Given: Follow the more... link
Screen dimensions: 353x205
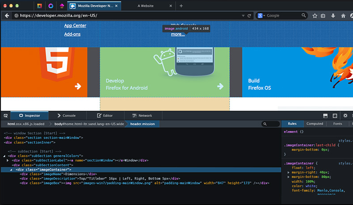Looking at the screenshot, I should [178, 34].
